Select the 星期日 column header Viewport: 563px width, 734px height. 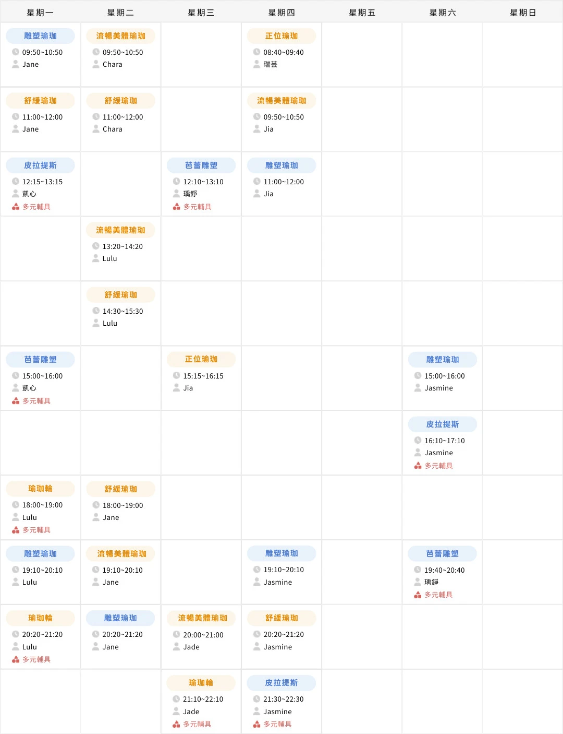coord(522,11)
